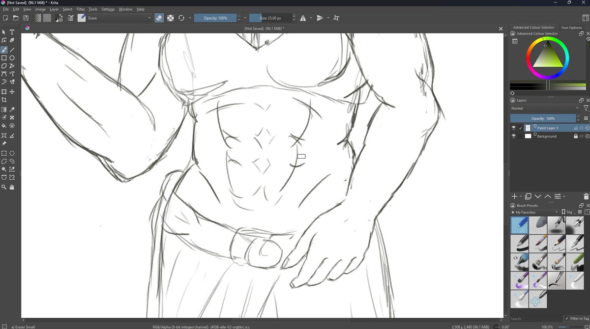Activate the Crop tool
The image size is (590, 329).
point(5,100)
